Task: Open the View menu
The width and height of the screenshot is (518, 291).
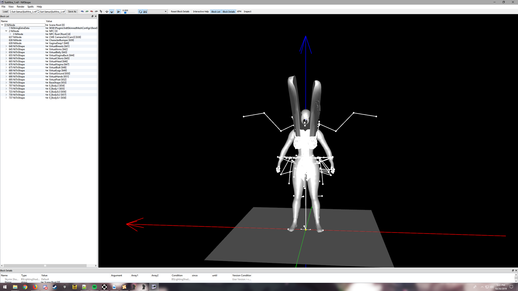Action: pos(11,7)
